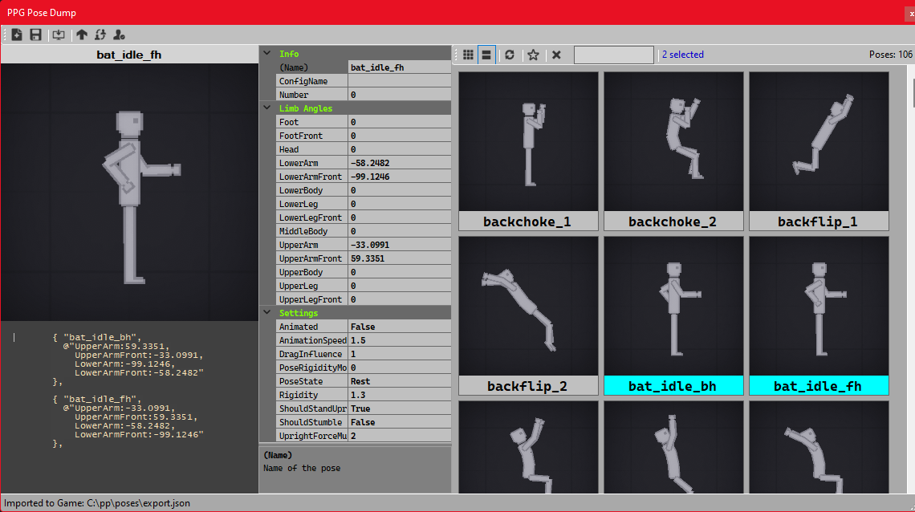
Task: Refresh the pose list
Action: [509, 54]
